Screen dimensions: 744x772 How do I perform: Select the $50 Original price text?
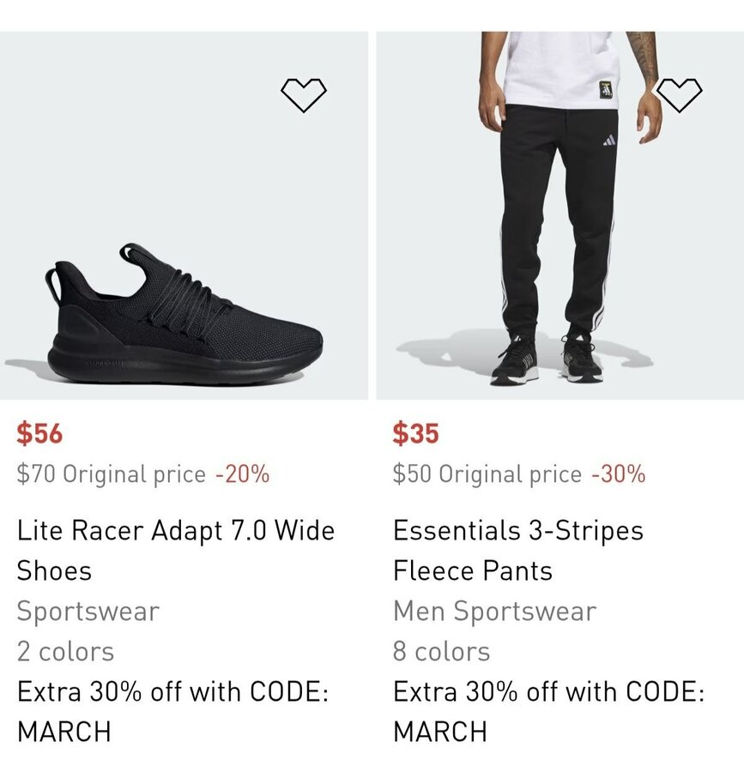tap(487, 474)
